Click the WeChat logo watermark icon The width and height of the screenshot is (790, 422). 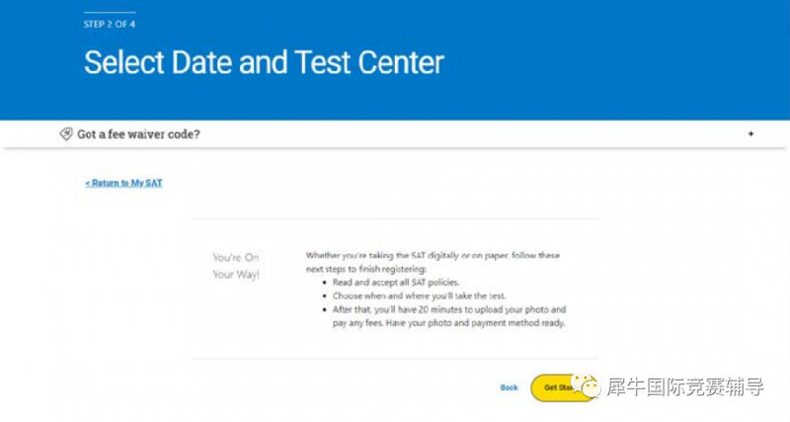point(586,386)
